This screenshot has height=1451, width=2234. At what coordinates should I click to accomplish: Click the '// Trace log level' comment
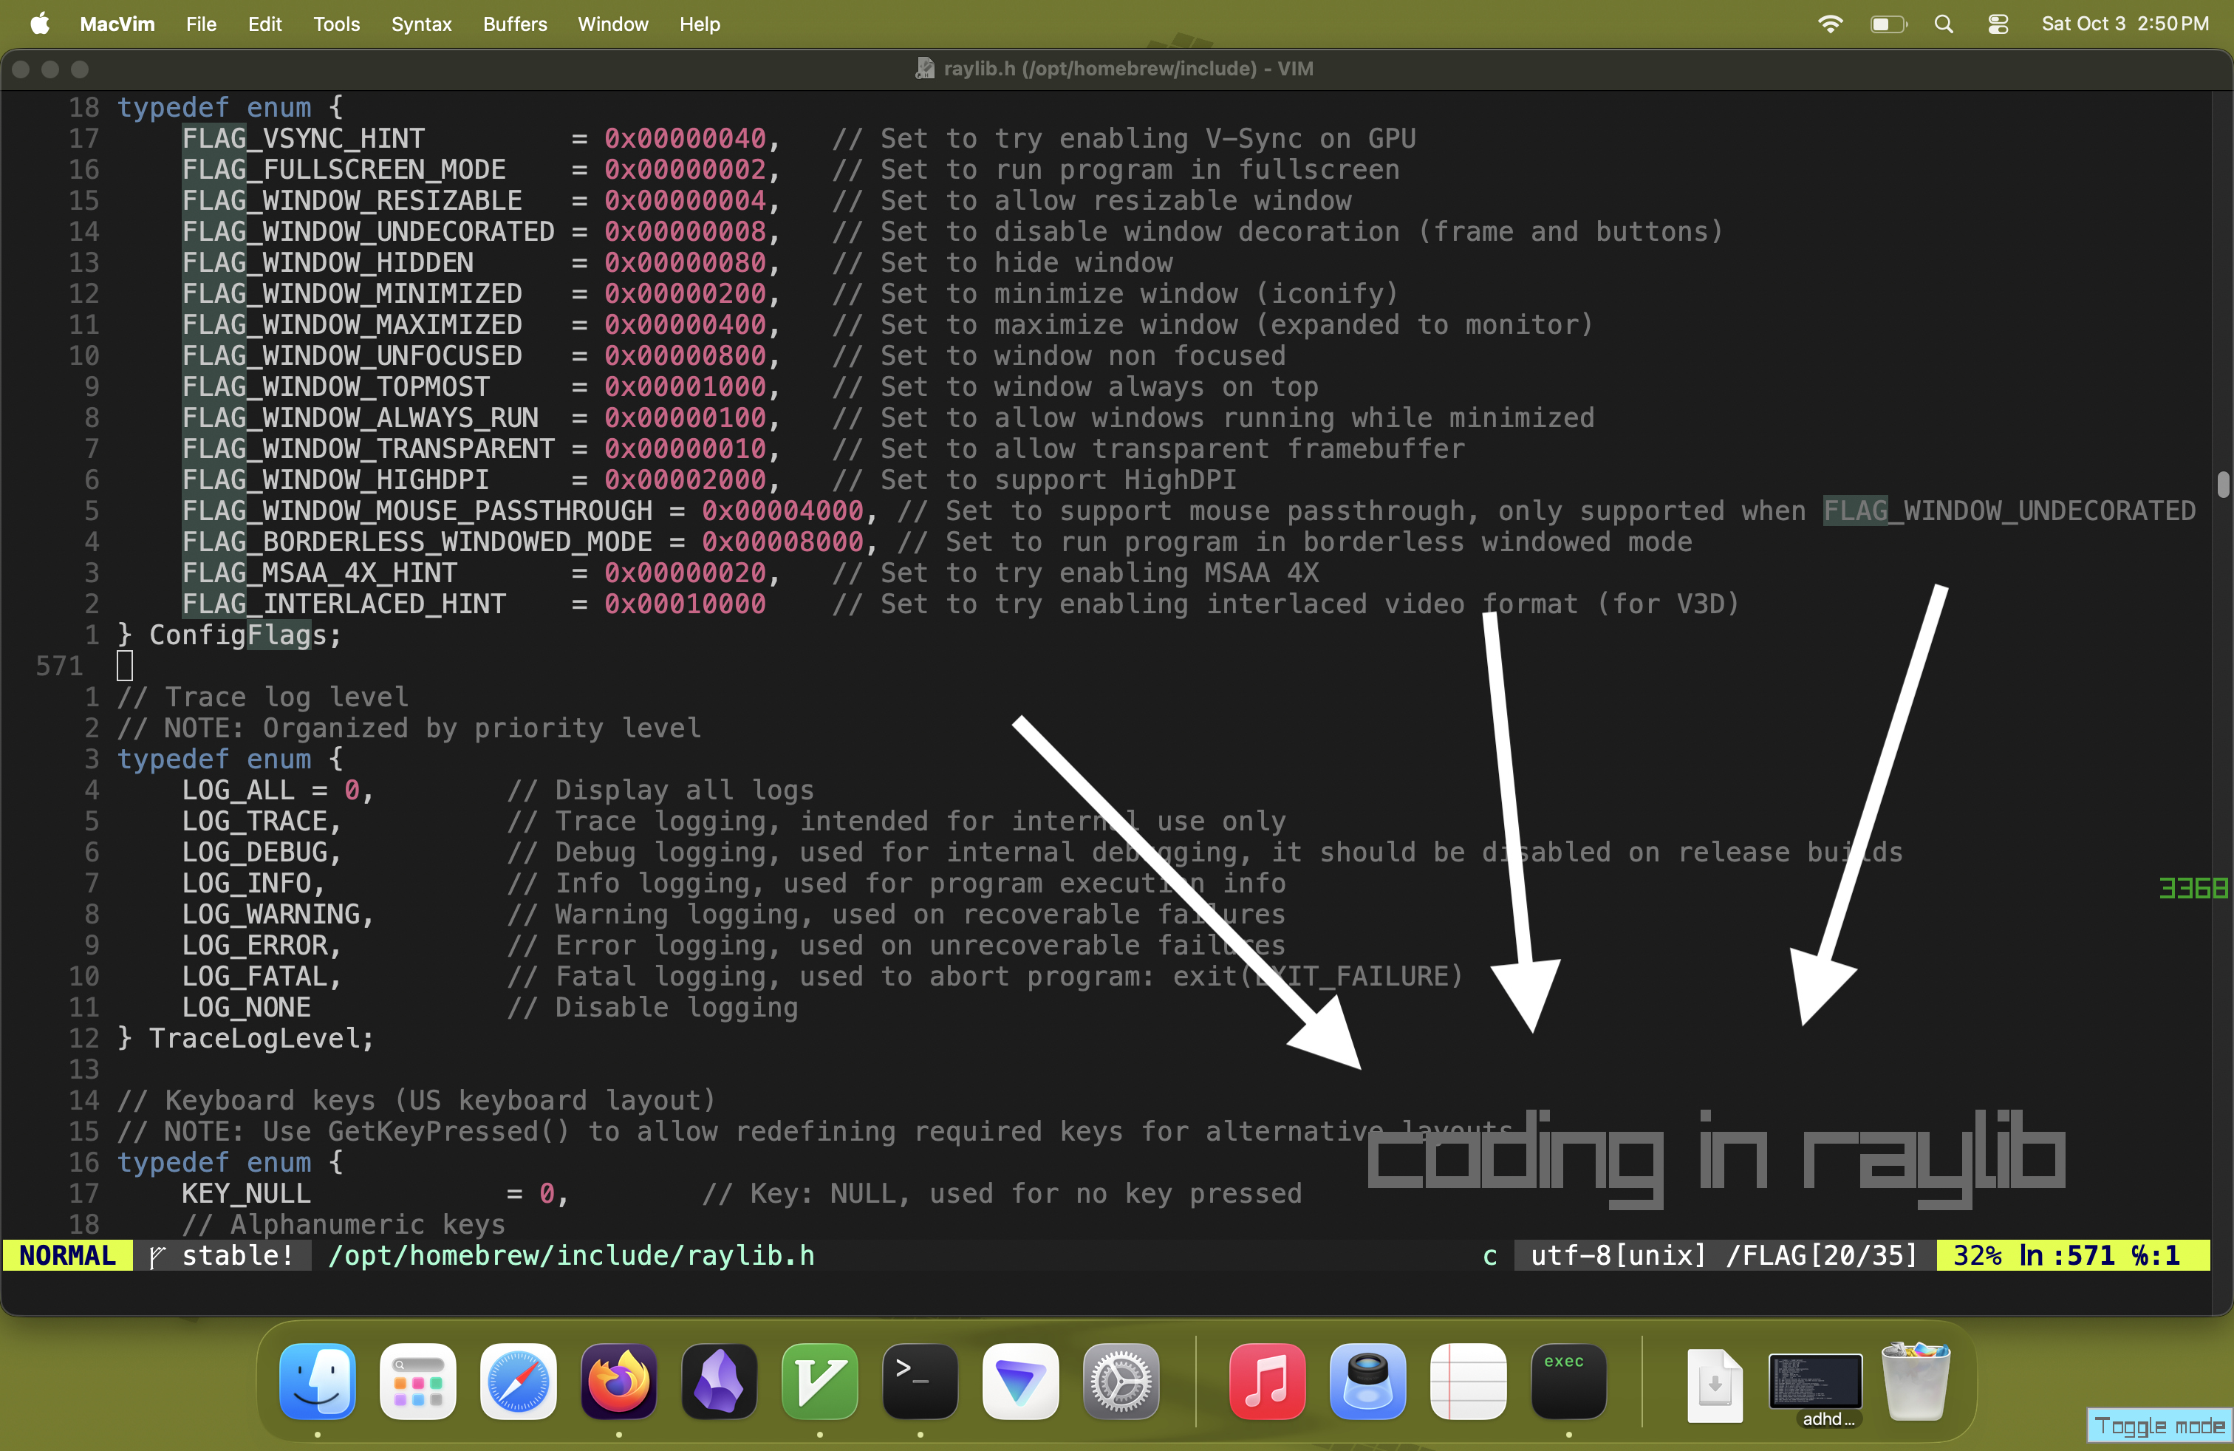tap(263, 697)
